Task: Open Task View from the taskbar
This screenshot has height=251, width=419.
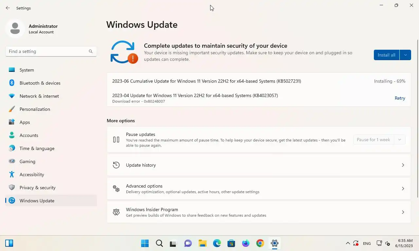Action: 173,243
